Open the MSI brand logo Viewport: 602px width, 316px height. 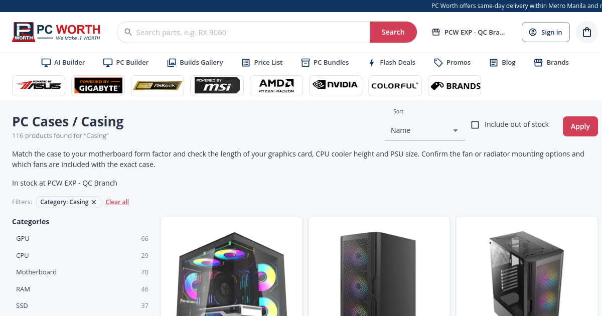[x=217, y=86]
